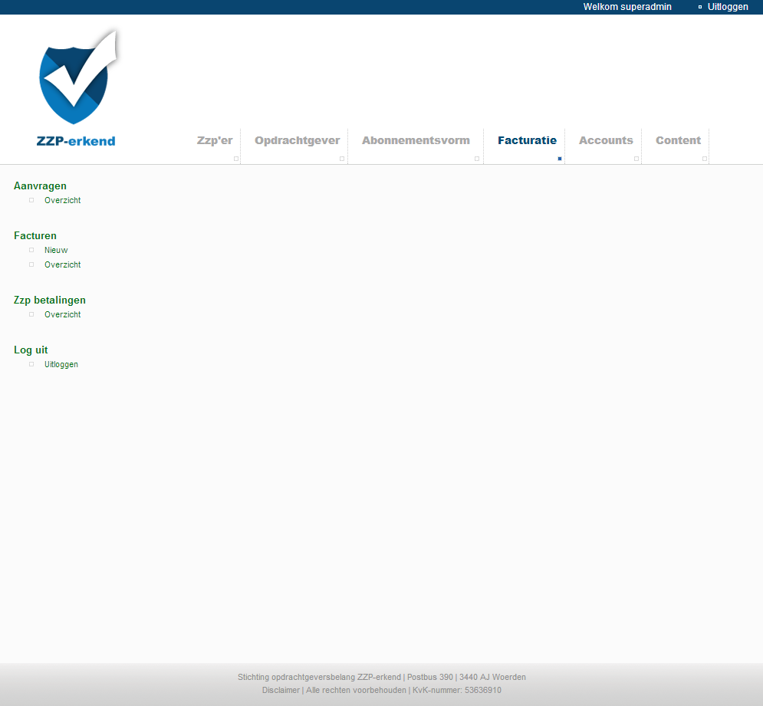The width and height of the screenshot is (763, 706).
Task: Open Overzicht under Zzp betalingen
Action: coord(63,315)
